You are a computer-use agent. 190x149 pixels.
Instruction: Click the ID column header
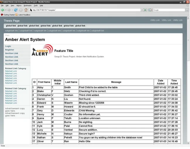click(35, 82)
